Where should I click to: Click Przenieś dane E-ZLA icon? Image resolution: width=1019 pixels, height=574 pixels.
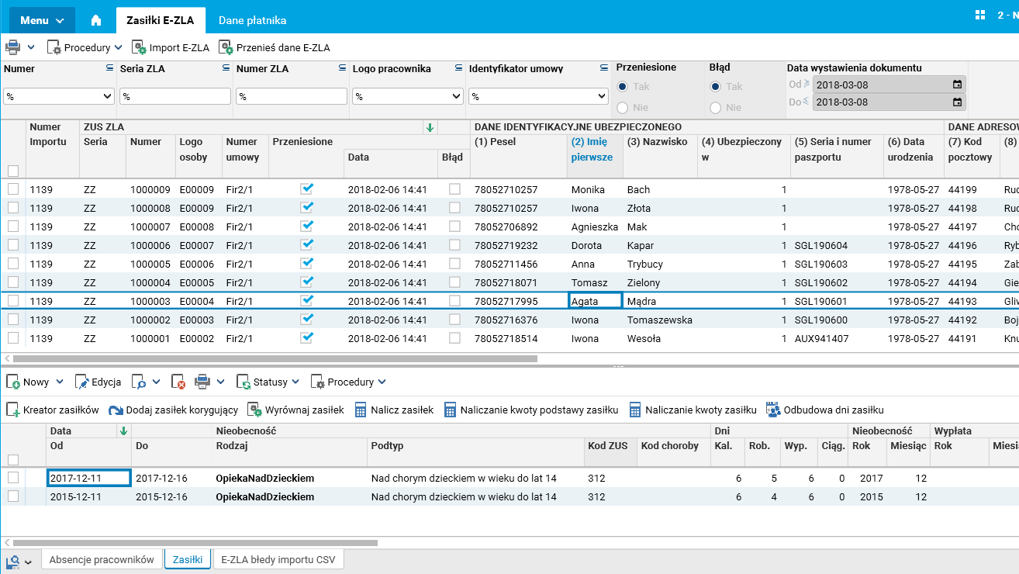coord(226,48)
